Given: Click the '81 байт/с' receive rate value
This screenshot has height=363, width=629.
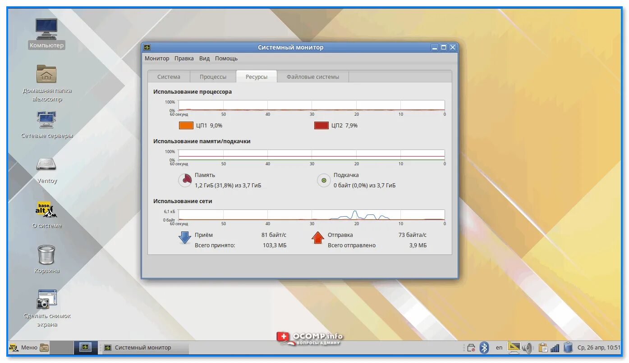Looking at the screenshot, I should [x=274, y=235].
